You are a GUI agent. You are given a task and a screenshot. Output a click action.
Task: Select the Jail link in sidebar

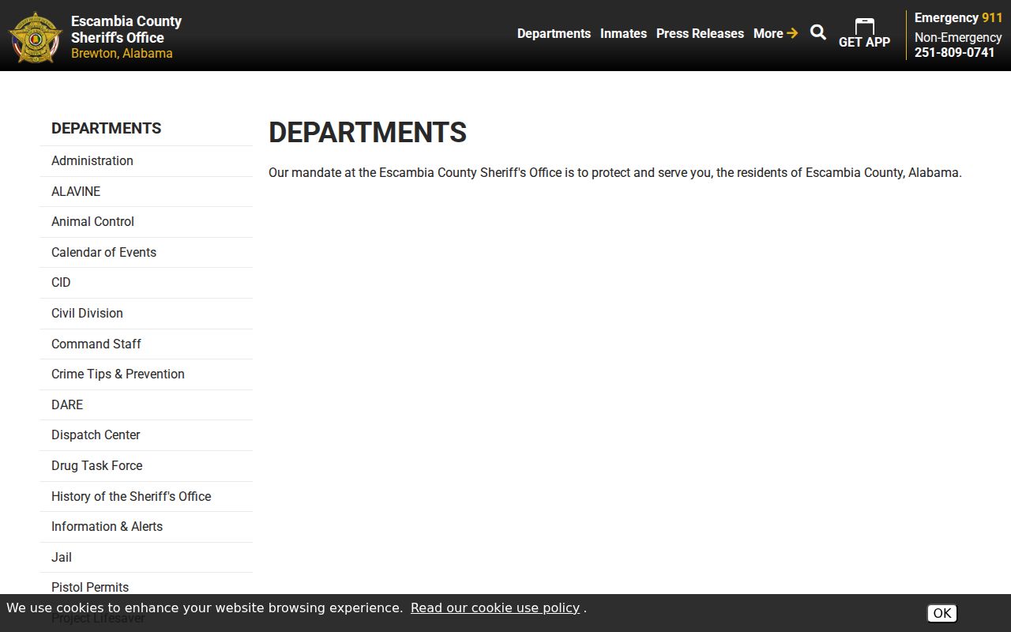[x=146, y=558]
